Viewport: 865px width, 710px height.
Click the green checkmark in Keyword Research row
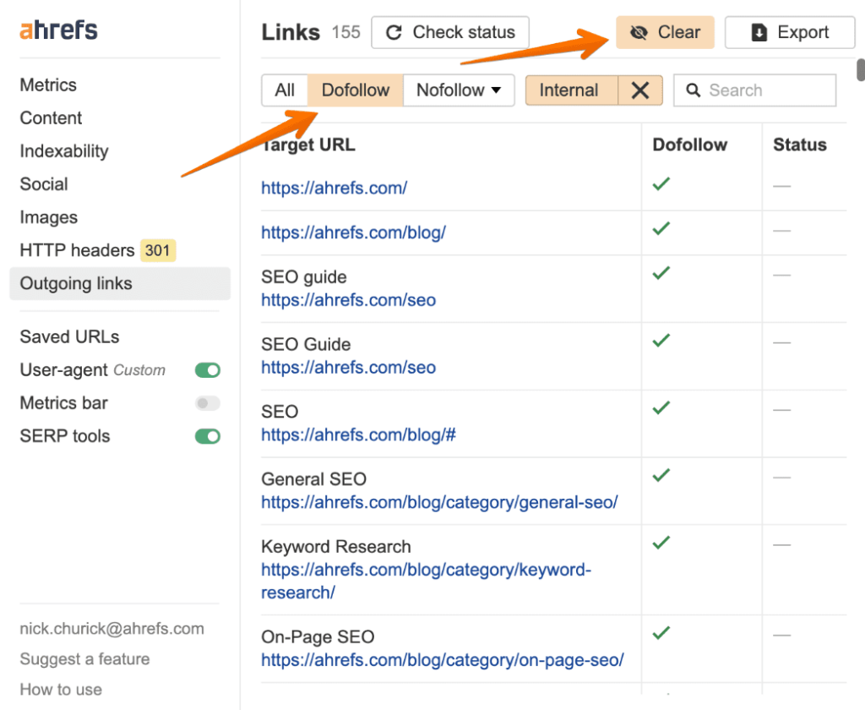661,543
